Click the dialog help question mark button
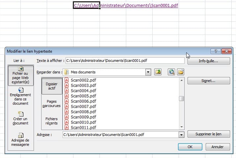This screenshot has width=236, height=158. pyautogui.click(x=216, y=51)
